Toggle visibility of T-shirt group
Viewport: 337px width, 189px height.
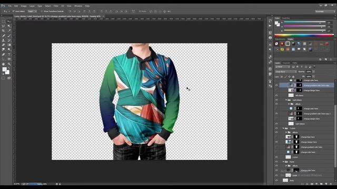click(276, 128)
